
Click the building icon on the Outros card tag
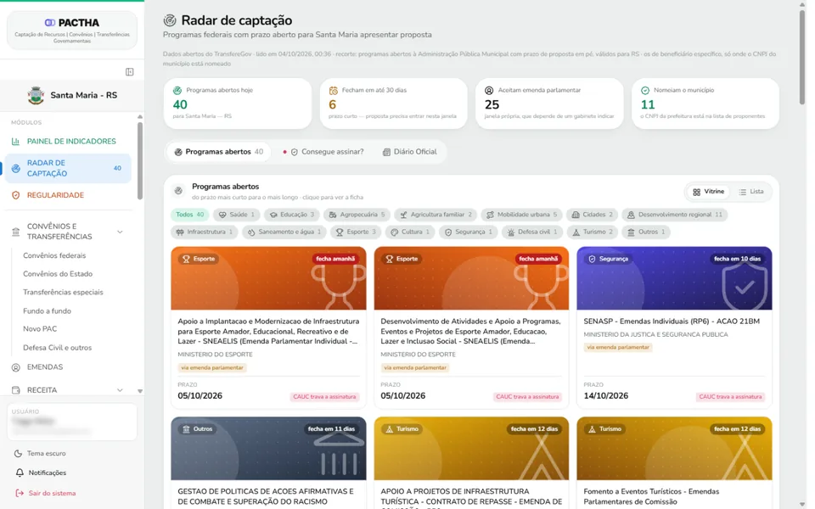coord(186,429)
